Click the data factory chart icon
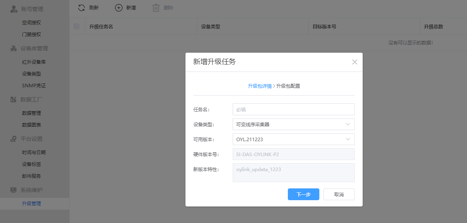This screenshot has height=223, width=467. 13,100
